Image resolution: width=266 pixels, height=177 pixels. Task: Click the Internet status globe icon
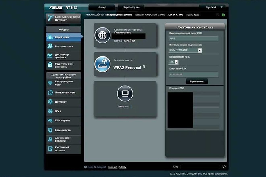tap(102, 35)
